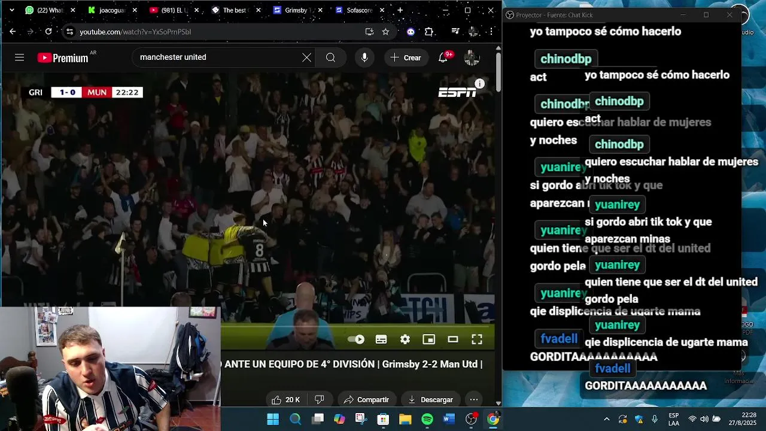This screenshot has width=766, height=431.
Task: Open ESP LAA language switcher
Action: [674, 419]
